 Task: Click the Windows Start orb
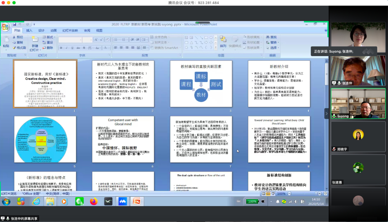[6, 201]
